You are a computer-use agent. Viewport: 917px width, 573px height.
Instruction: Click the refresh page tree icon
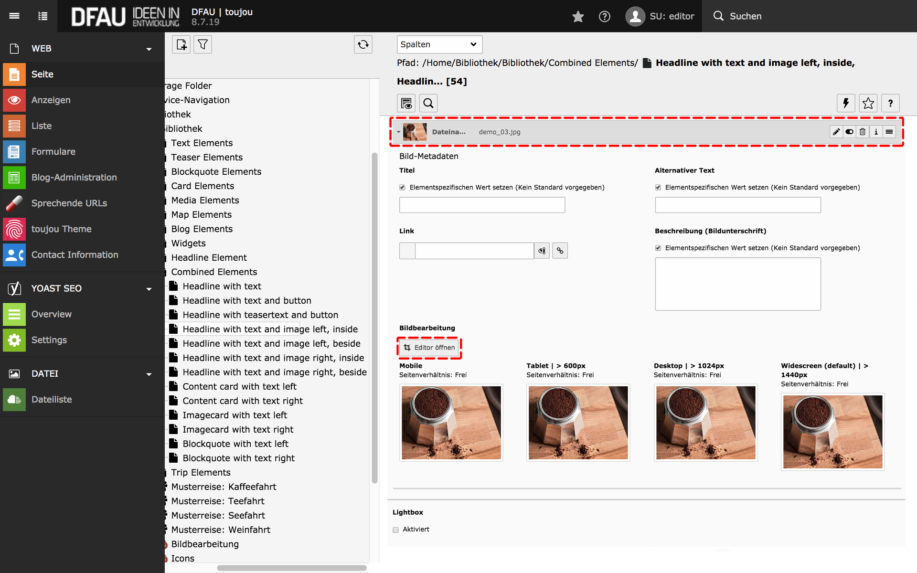pyautogui.click(x=363, y=44)
